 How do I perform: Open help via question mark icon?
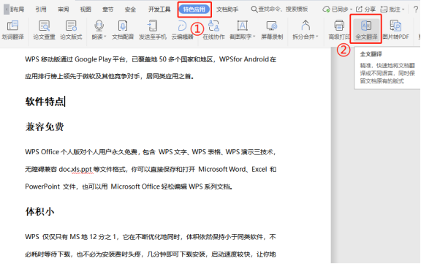416,10
